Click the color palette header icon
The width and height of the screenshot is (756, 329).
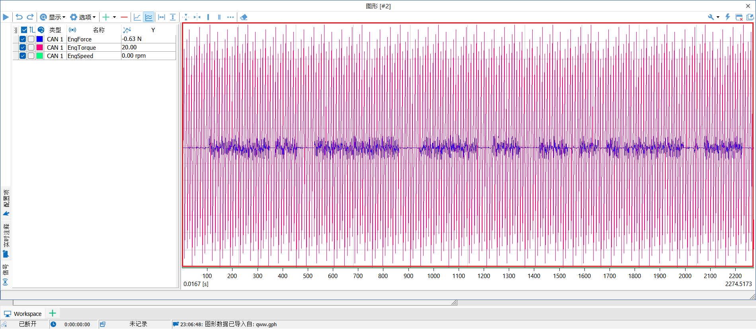41,30
